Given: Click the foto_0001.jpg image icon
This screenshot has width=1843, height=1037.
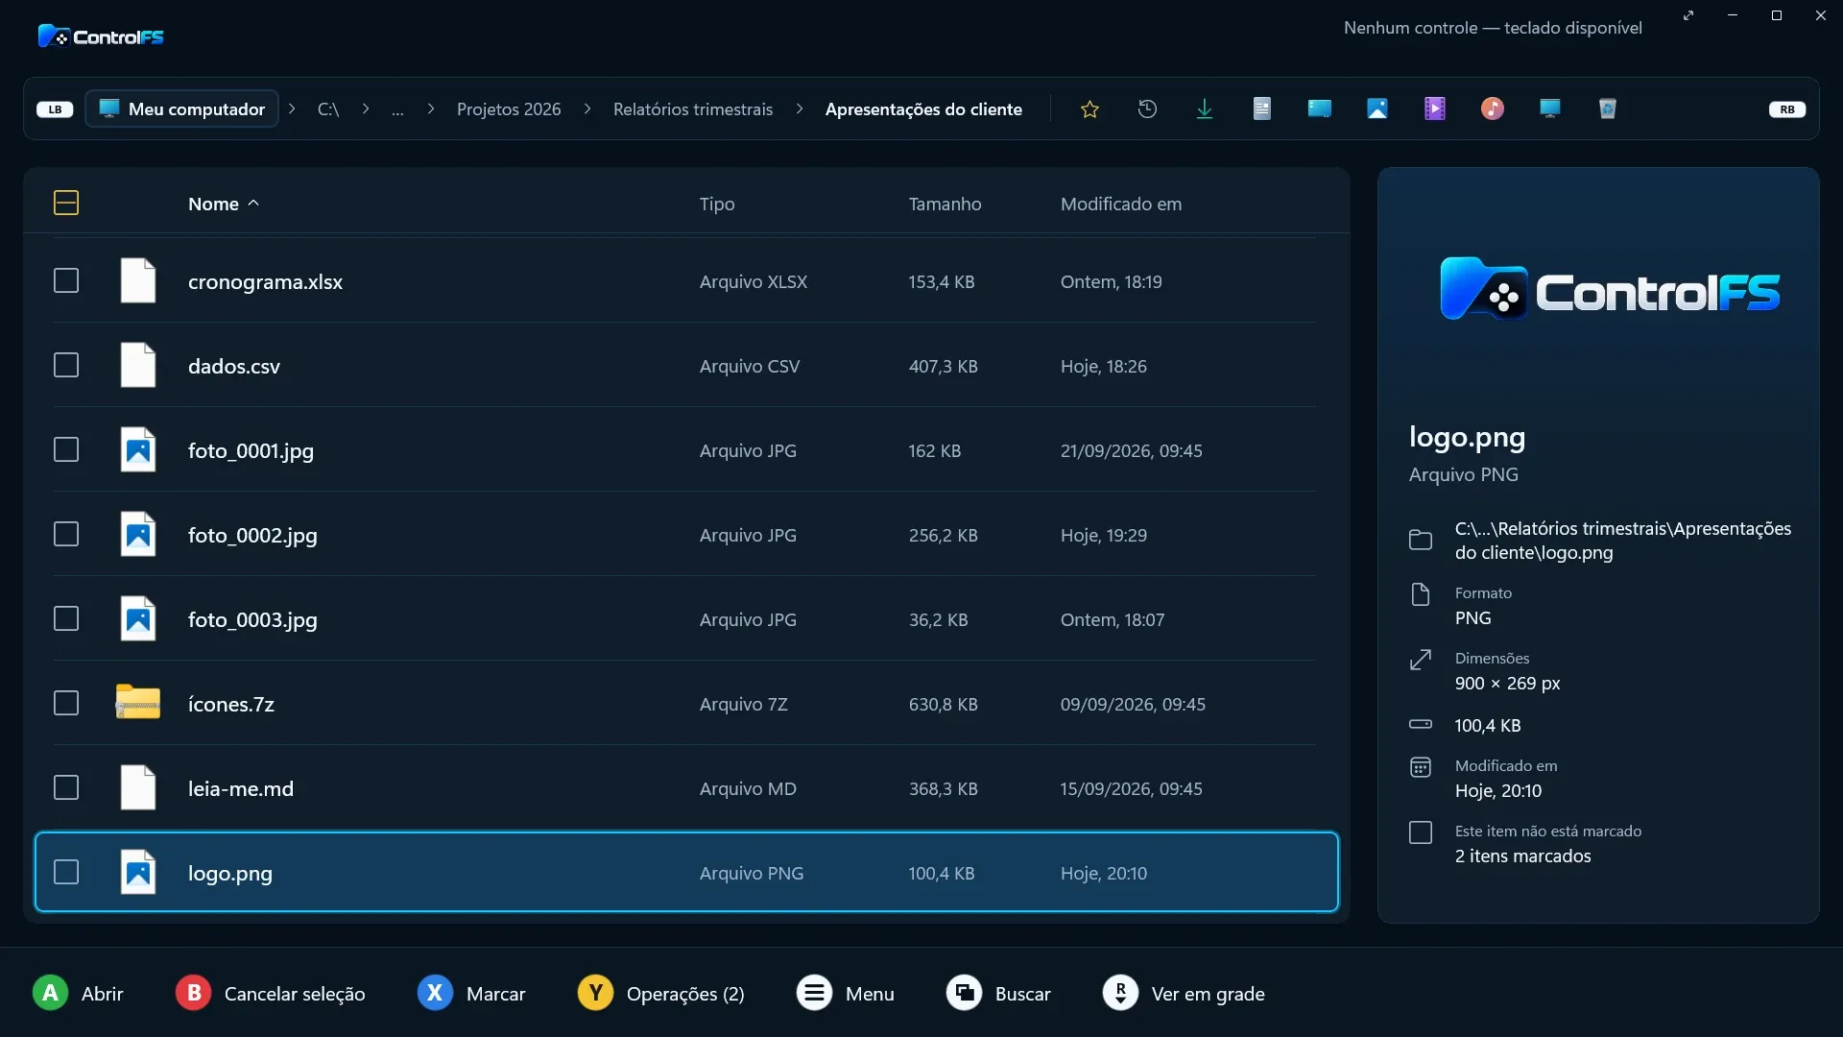Looking at the screenshot, I should pyautogui.click(x=138, y=449).
